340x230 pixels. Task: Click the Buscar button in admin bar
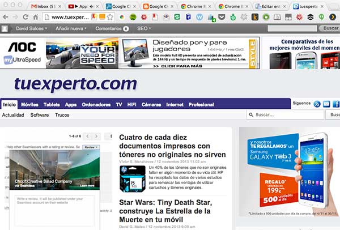330,28
